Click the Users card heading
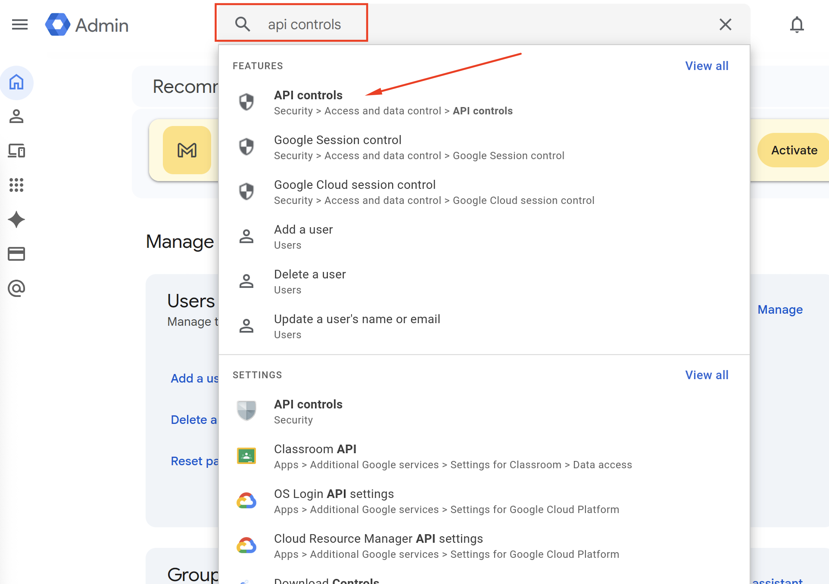The image size is (829, 584). click(x=191, y=300)
